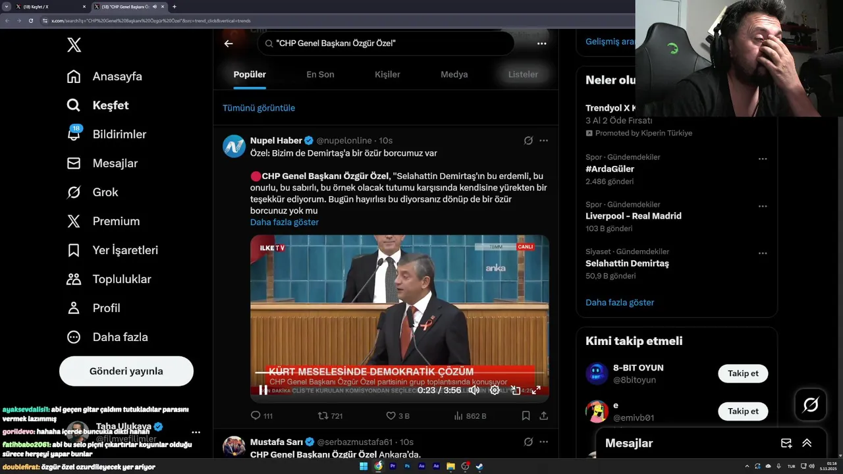Toggle video fullscreen
The width and height of the screenshot is (843, 474).
point(536,390)
